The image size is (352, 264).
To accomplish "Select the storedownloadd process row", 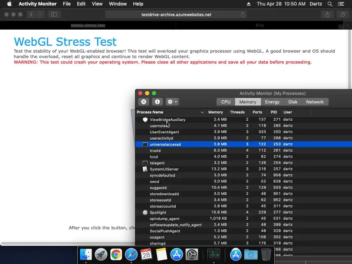I will pyautogui.click(x=244, y=194).
